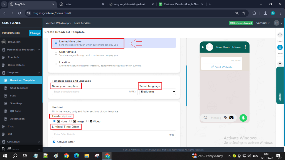Open the English(en) language dropdown
This screenshot has width=285, height=160.
[x=158, y=92]
